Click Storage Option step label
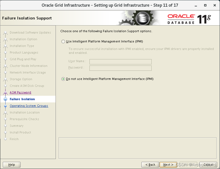 [x=21, y=79]
